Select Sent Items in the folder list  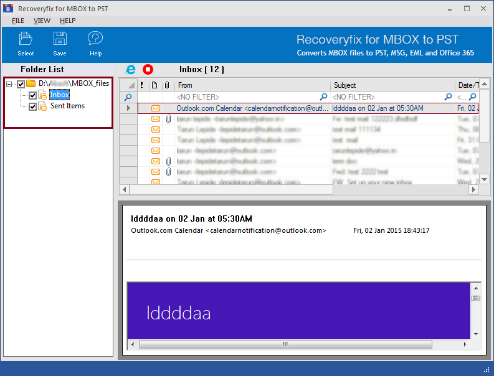coord(67,106)
